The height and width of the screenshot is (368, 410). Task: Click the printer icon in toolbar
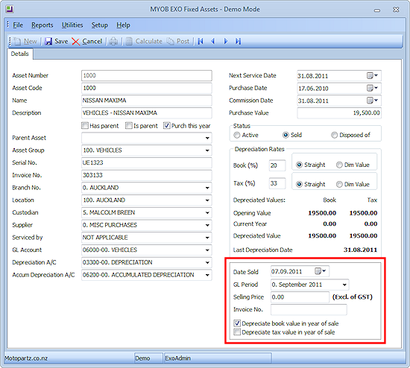tap(113, 41)
